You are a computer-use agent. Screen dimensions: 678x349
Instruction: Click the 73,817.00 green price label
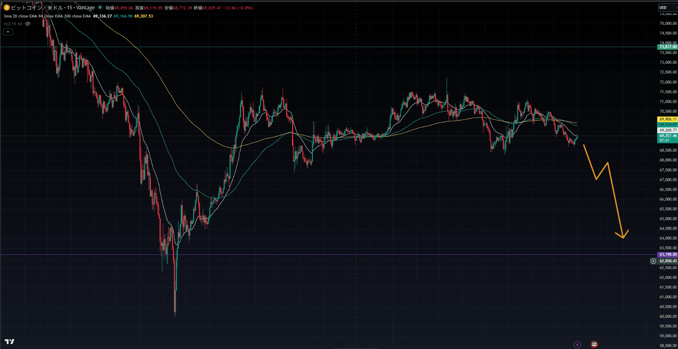pos(668,47)
